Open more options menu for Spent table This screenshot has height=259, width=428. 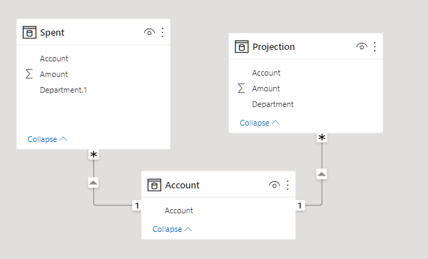pos(163,33)
